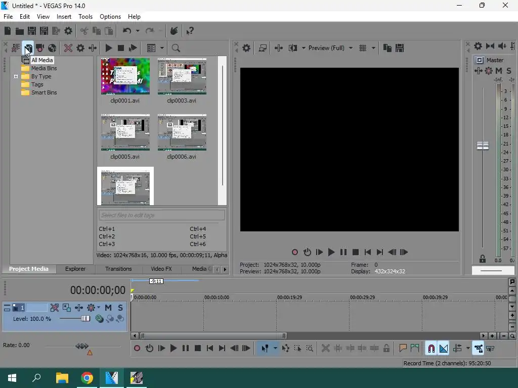Click Get Media from the Web globe icon
This screenshot has width=518, height=388.
point(52,48)
